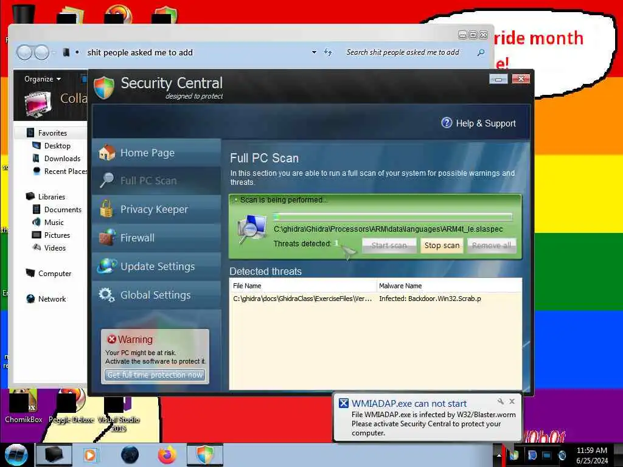Click the question mark Help icon
This screenshot has width=623, height=467.
[x=447, y=123]
